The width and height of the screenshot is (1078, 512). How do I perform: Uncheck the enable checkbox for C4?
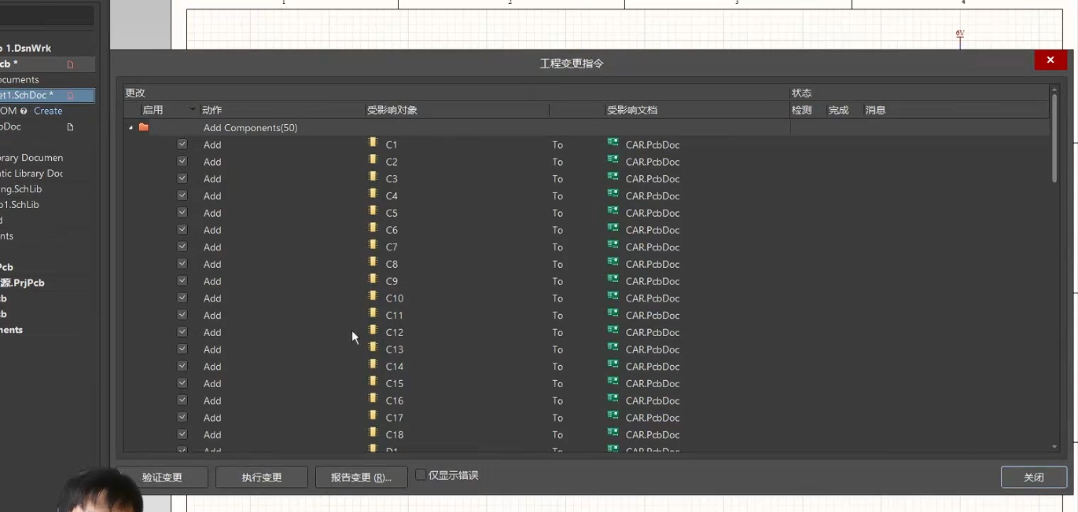[182, 195]
